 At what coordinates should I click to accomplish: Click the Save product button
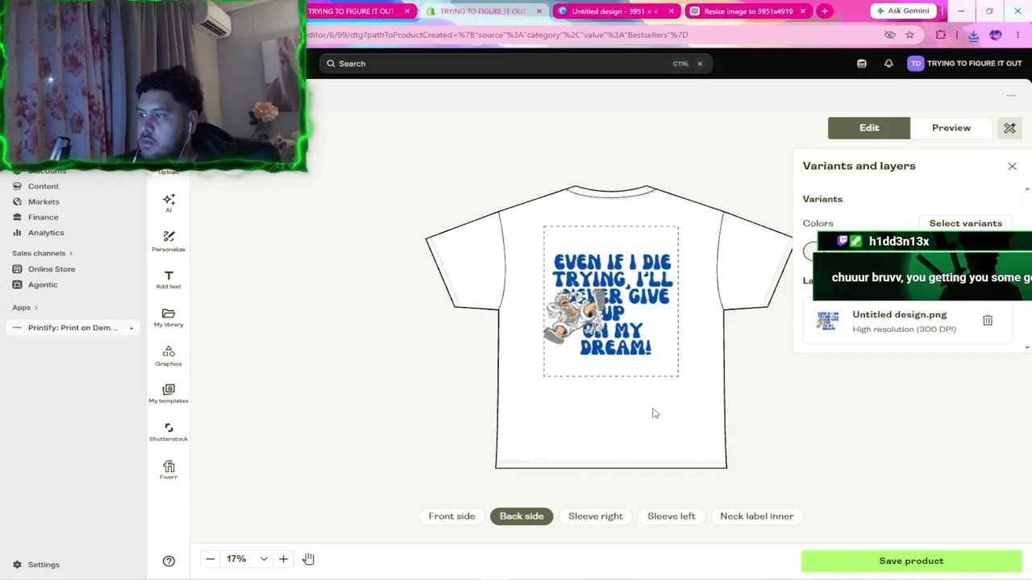(911, 561)
